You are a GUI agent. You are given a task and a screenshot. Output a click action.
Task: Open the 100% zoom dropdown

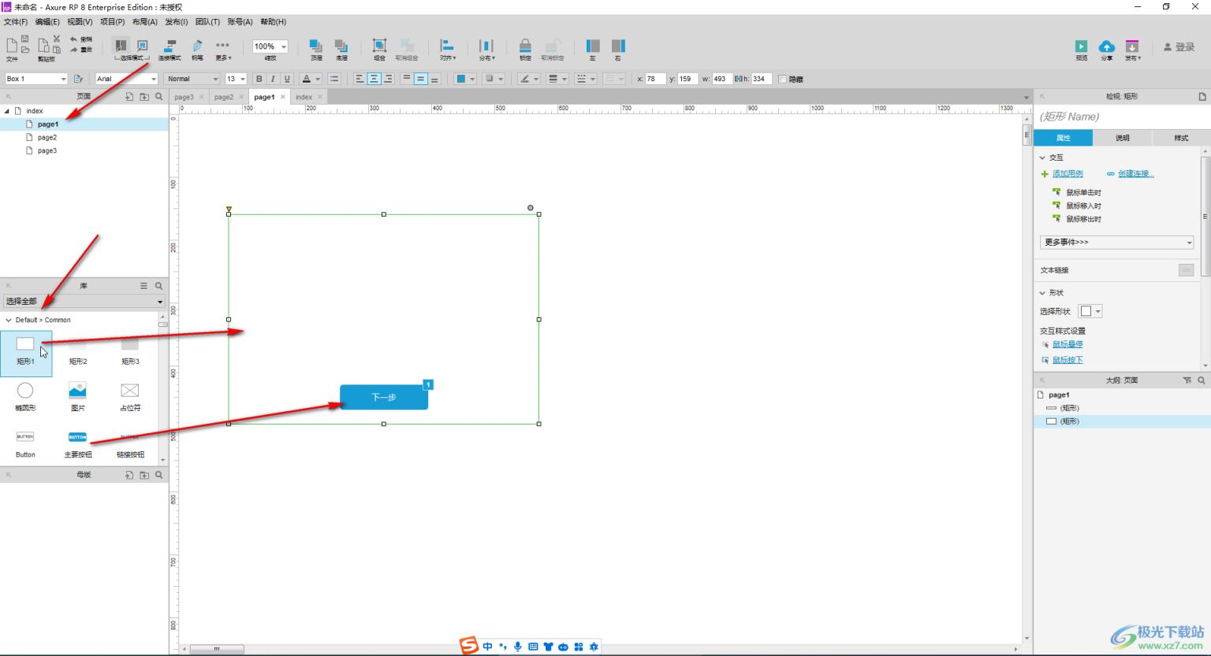270,46
